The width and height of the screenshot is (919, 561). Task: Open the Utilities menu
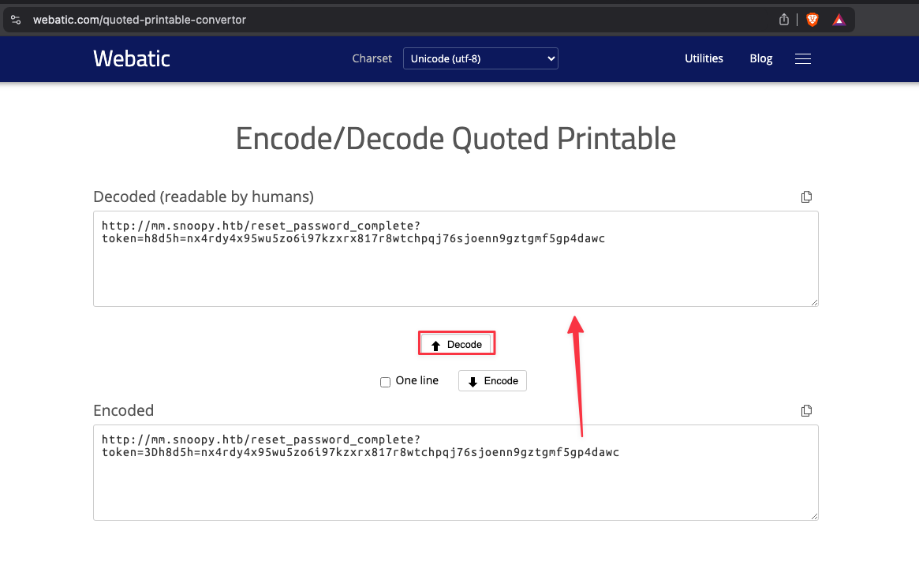pyautogui.click(x=704, y=58)
